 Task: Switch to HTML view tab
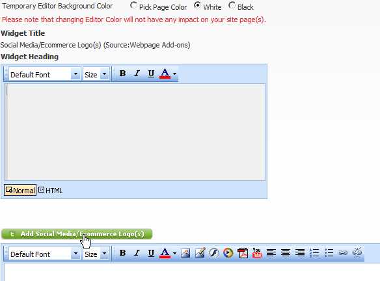[50, 191]
